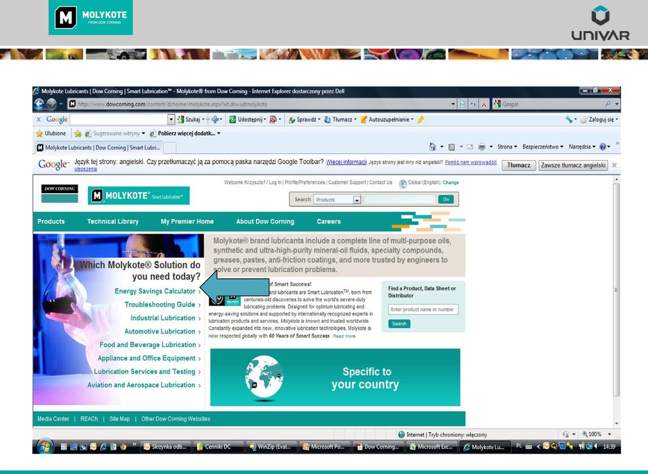Click the Go button beside the site search
648x474 pixels.
446,199
